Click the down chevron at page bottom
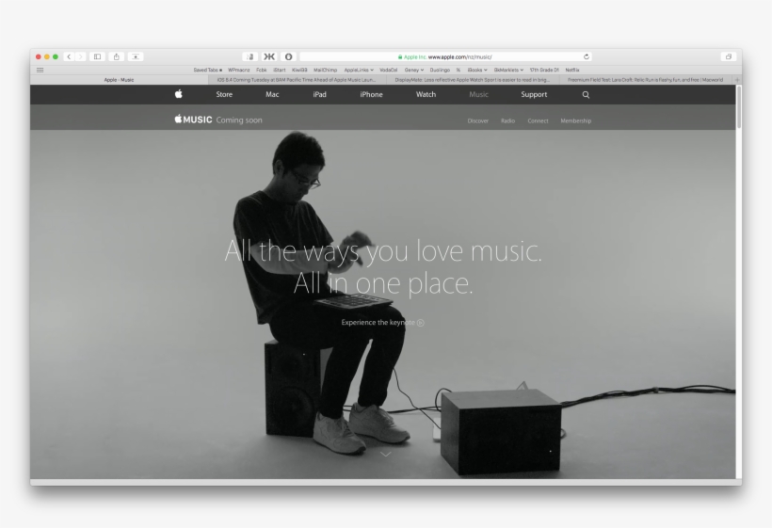772x528 pixels. pos(385,455)
